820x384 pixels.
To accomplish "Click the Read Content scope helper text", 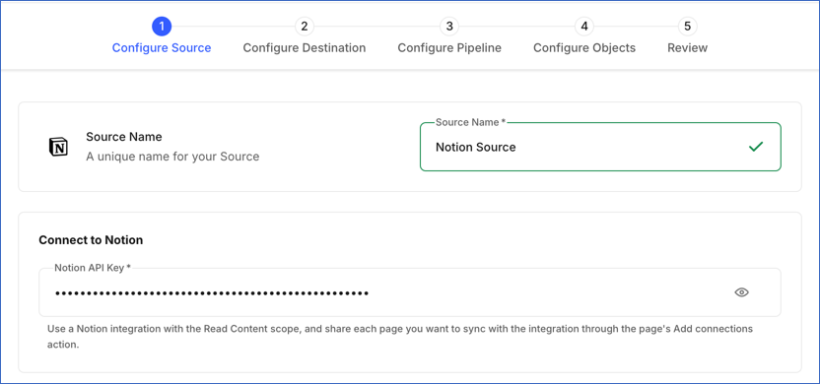I will click(x=400, y=338).
